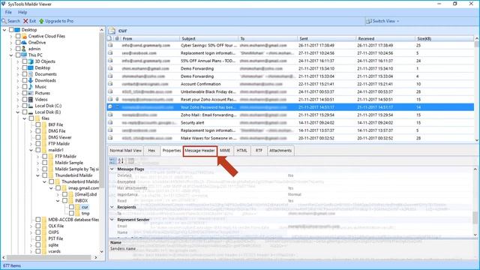Collapse the Recipients section
This screenshot has height=270, width=480.
point(112,207)
